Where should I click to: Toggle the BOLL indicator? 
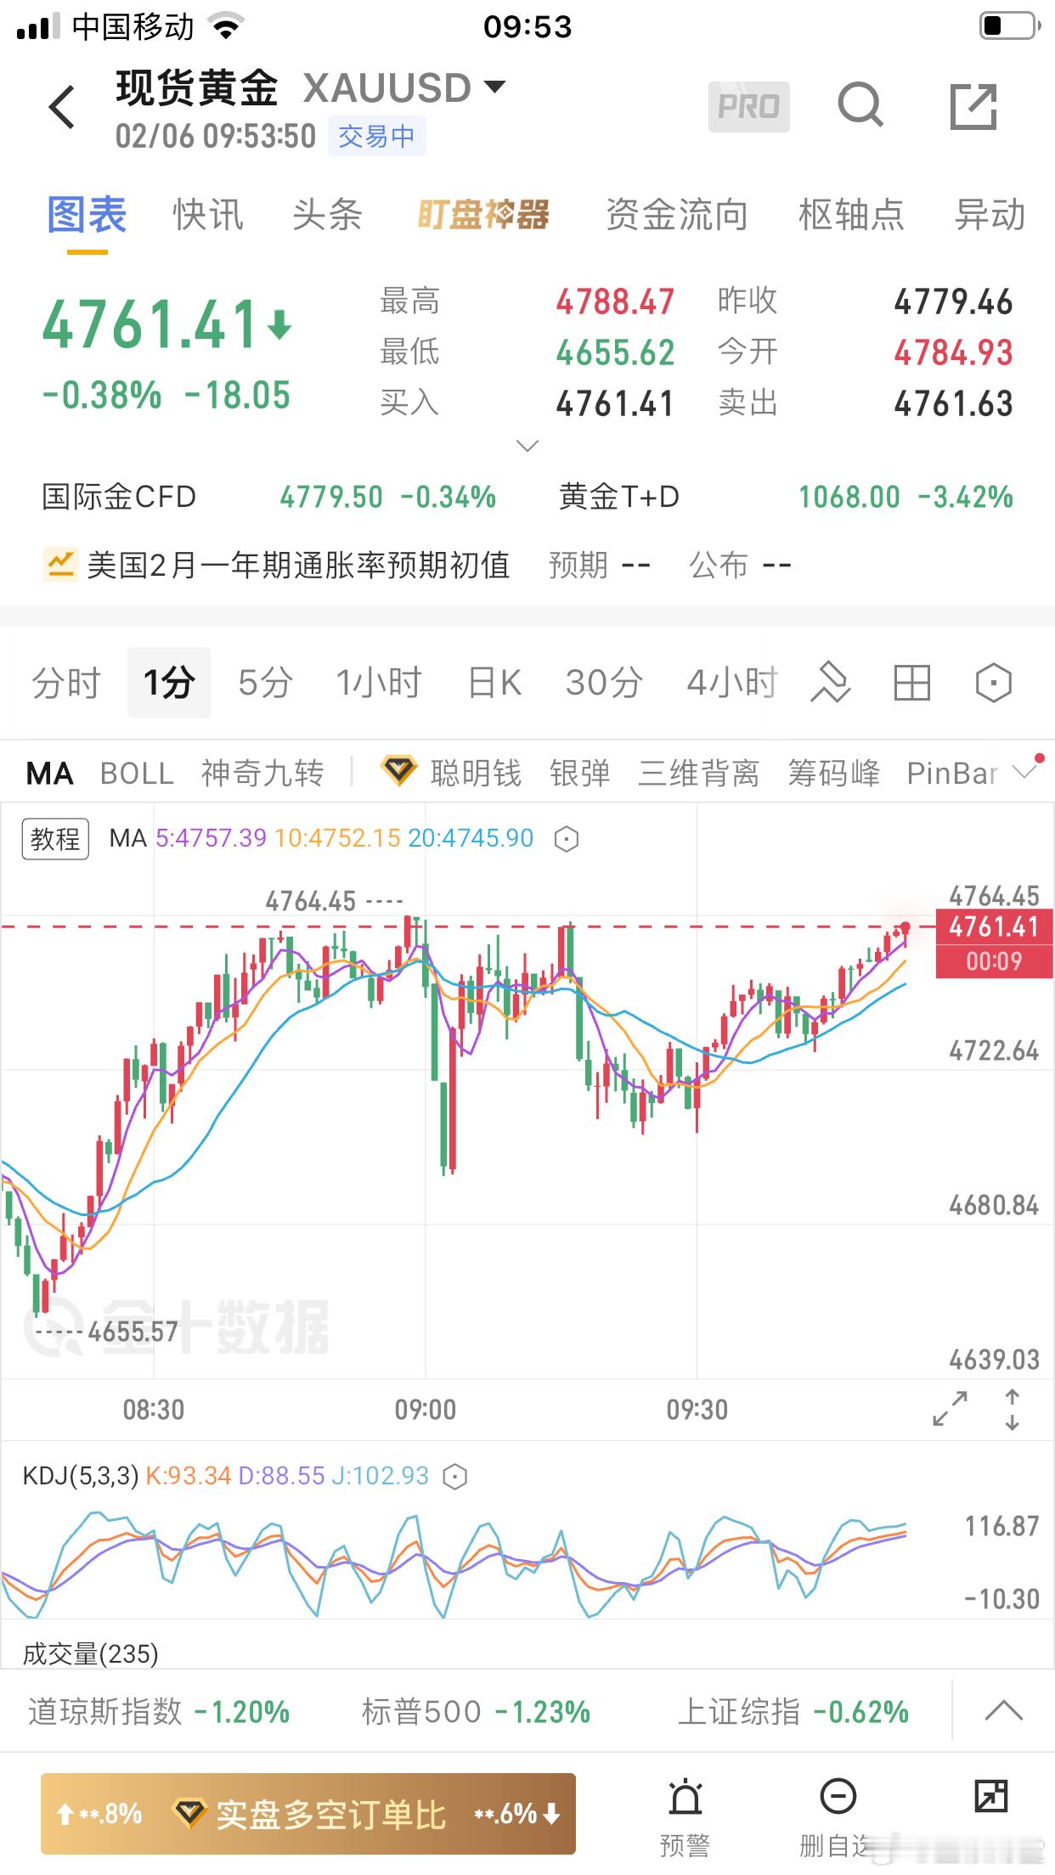pos(137,773)
